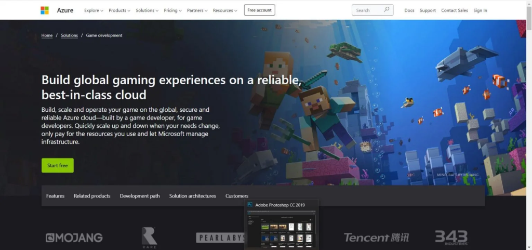Click the Build global gaming experiences headline
This screenshot has height=250, width=532.
tap(171, 87)
